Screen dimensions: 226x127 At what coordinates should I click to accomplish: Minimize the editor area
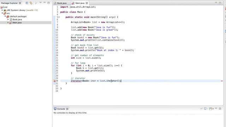click(x=216, y=2)
